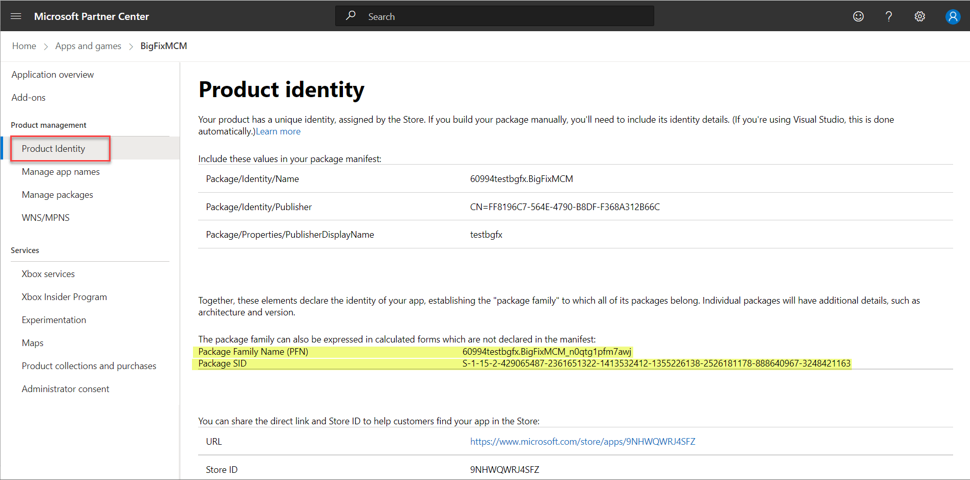This screenshot has width=970, height=480.
Task: Click the search magnifier icon
Action: [351, 16]
